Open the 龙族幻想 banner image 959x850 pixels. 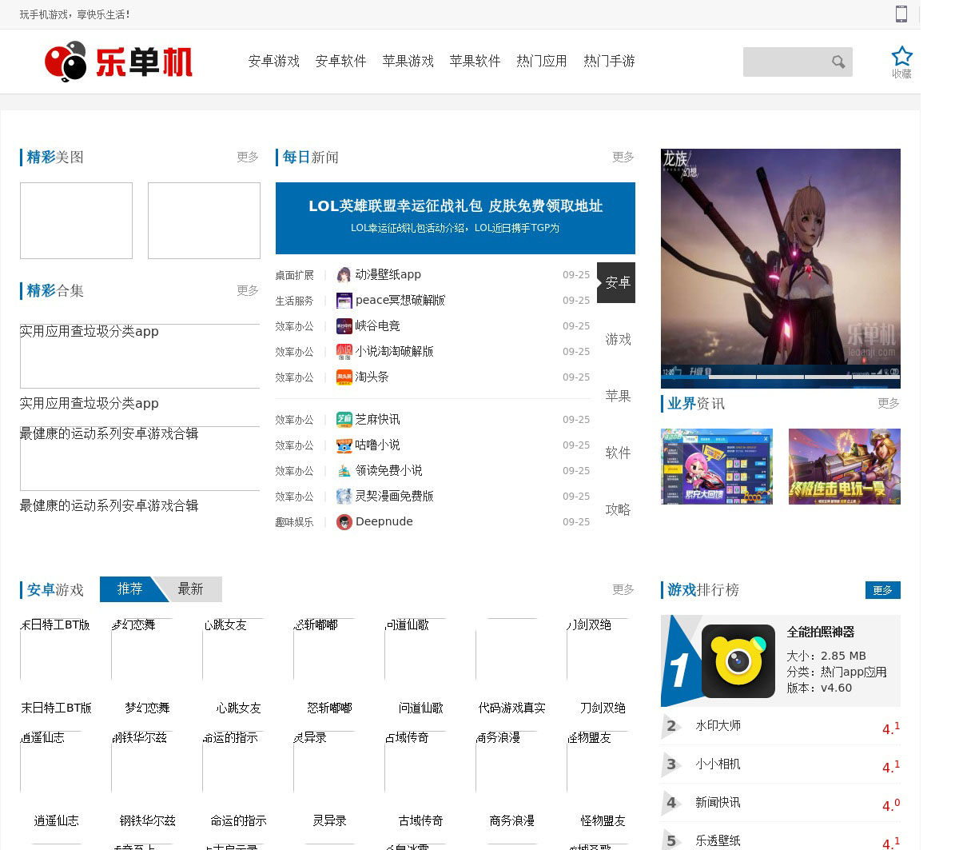click(780, 268)
